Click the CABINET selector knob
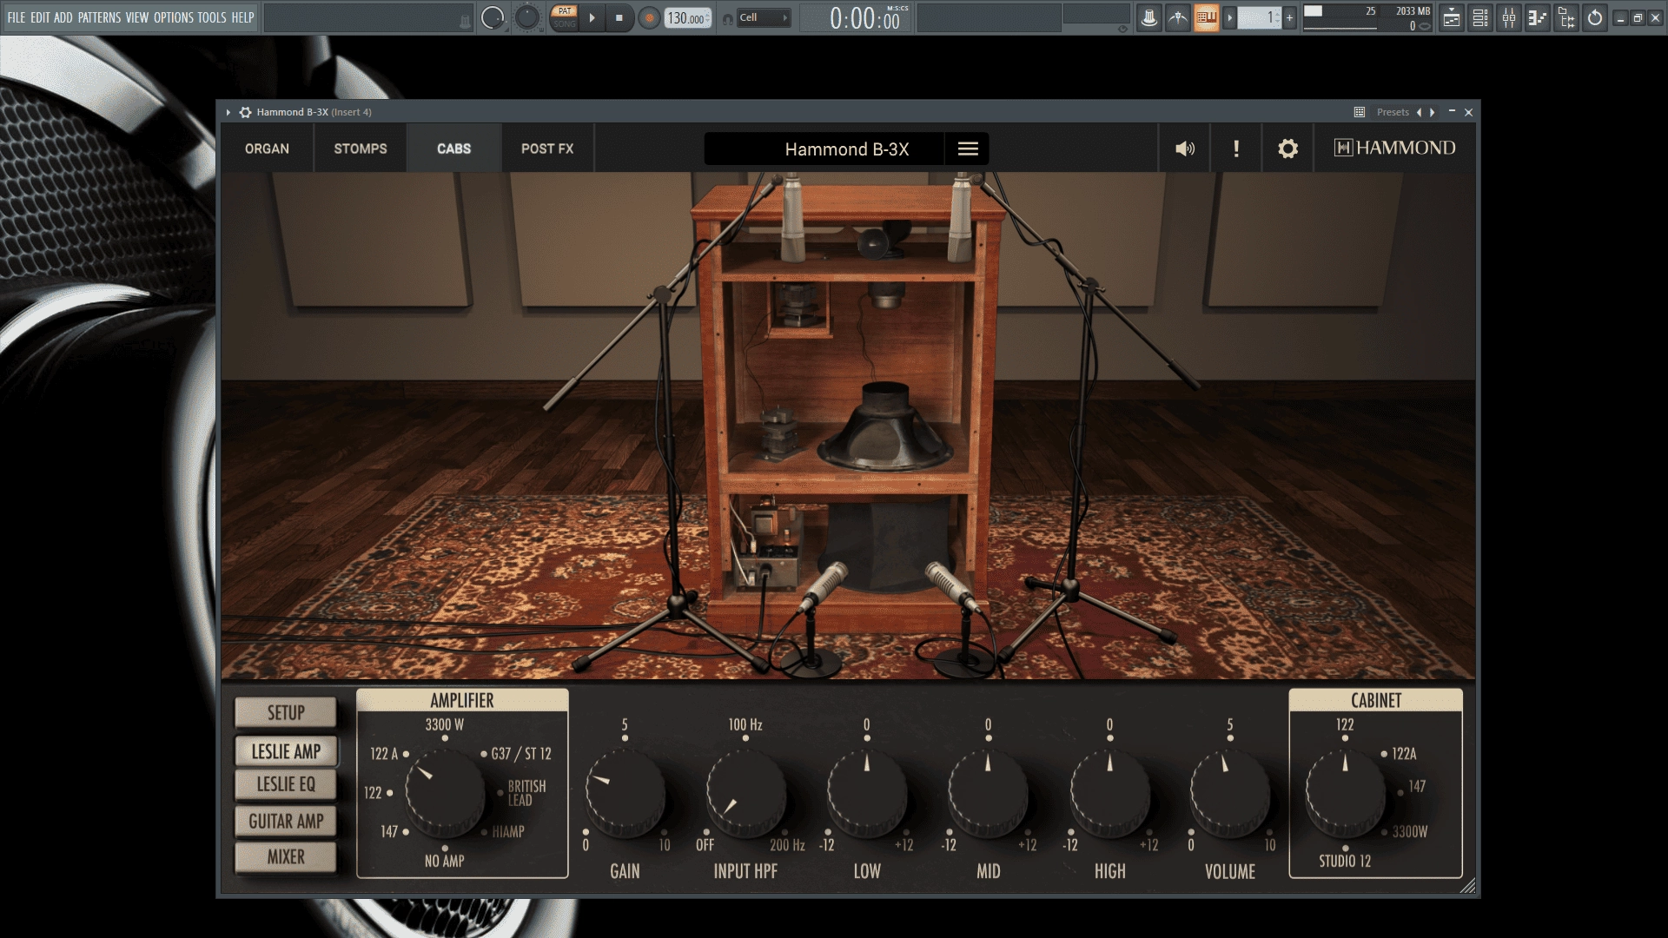 tap(1345, 793)
